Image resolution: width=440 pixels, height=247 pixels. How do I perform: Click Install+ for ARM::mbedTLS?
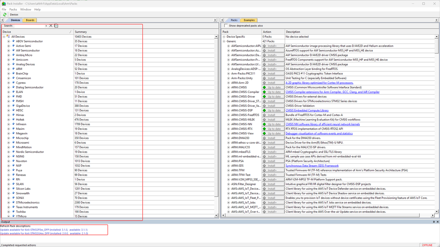pos(273,152)
